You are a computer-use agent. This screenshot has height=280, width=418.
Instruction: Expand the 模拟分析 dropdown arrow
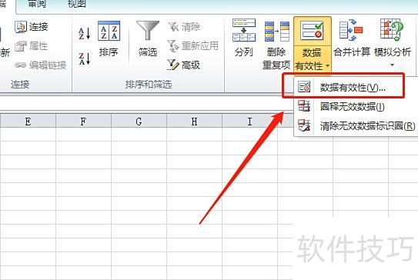click(392, 65)
